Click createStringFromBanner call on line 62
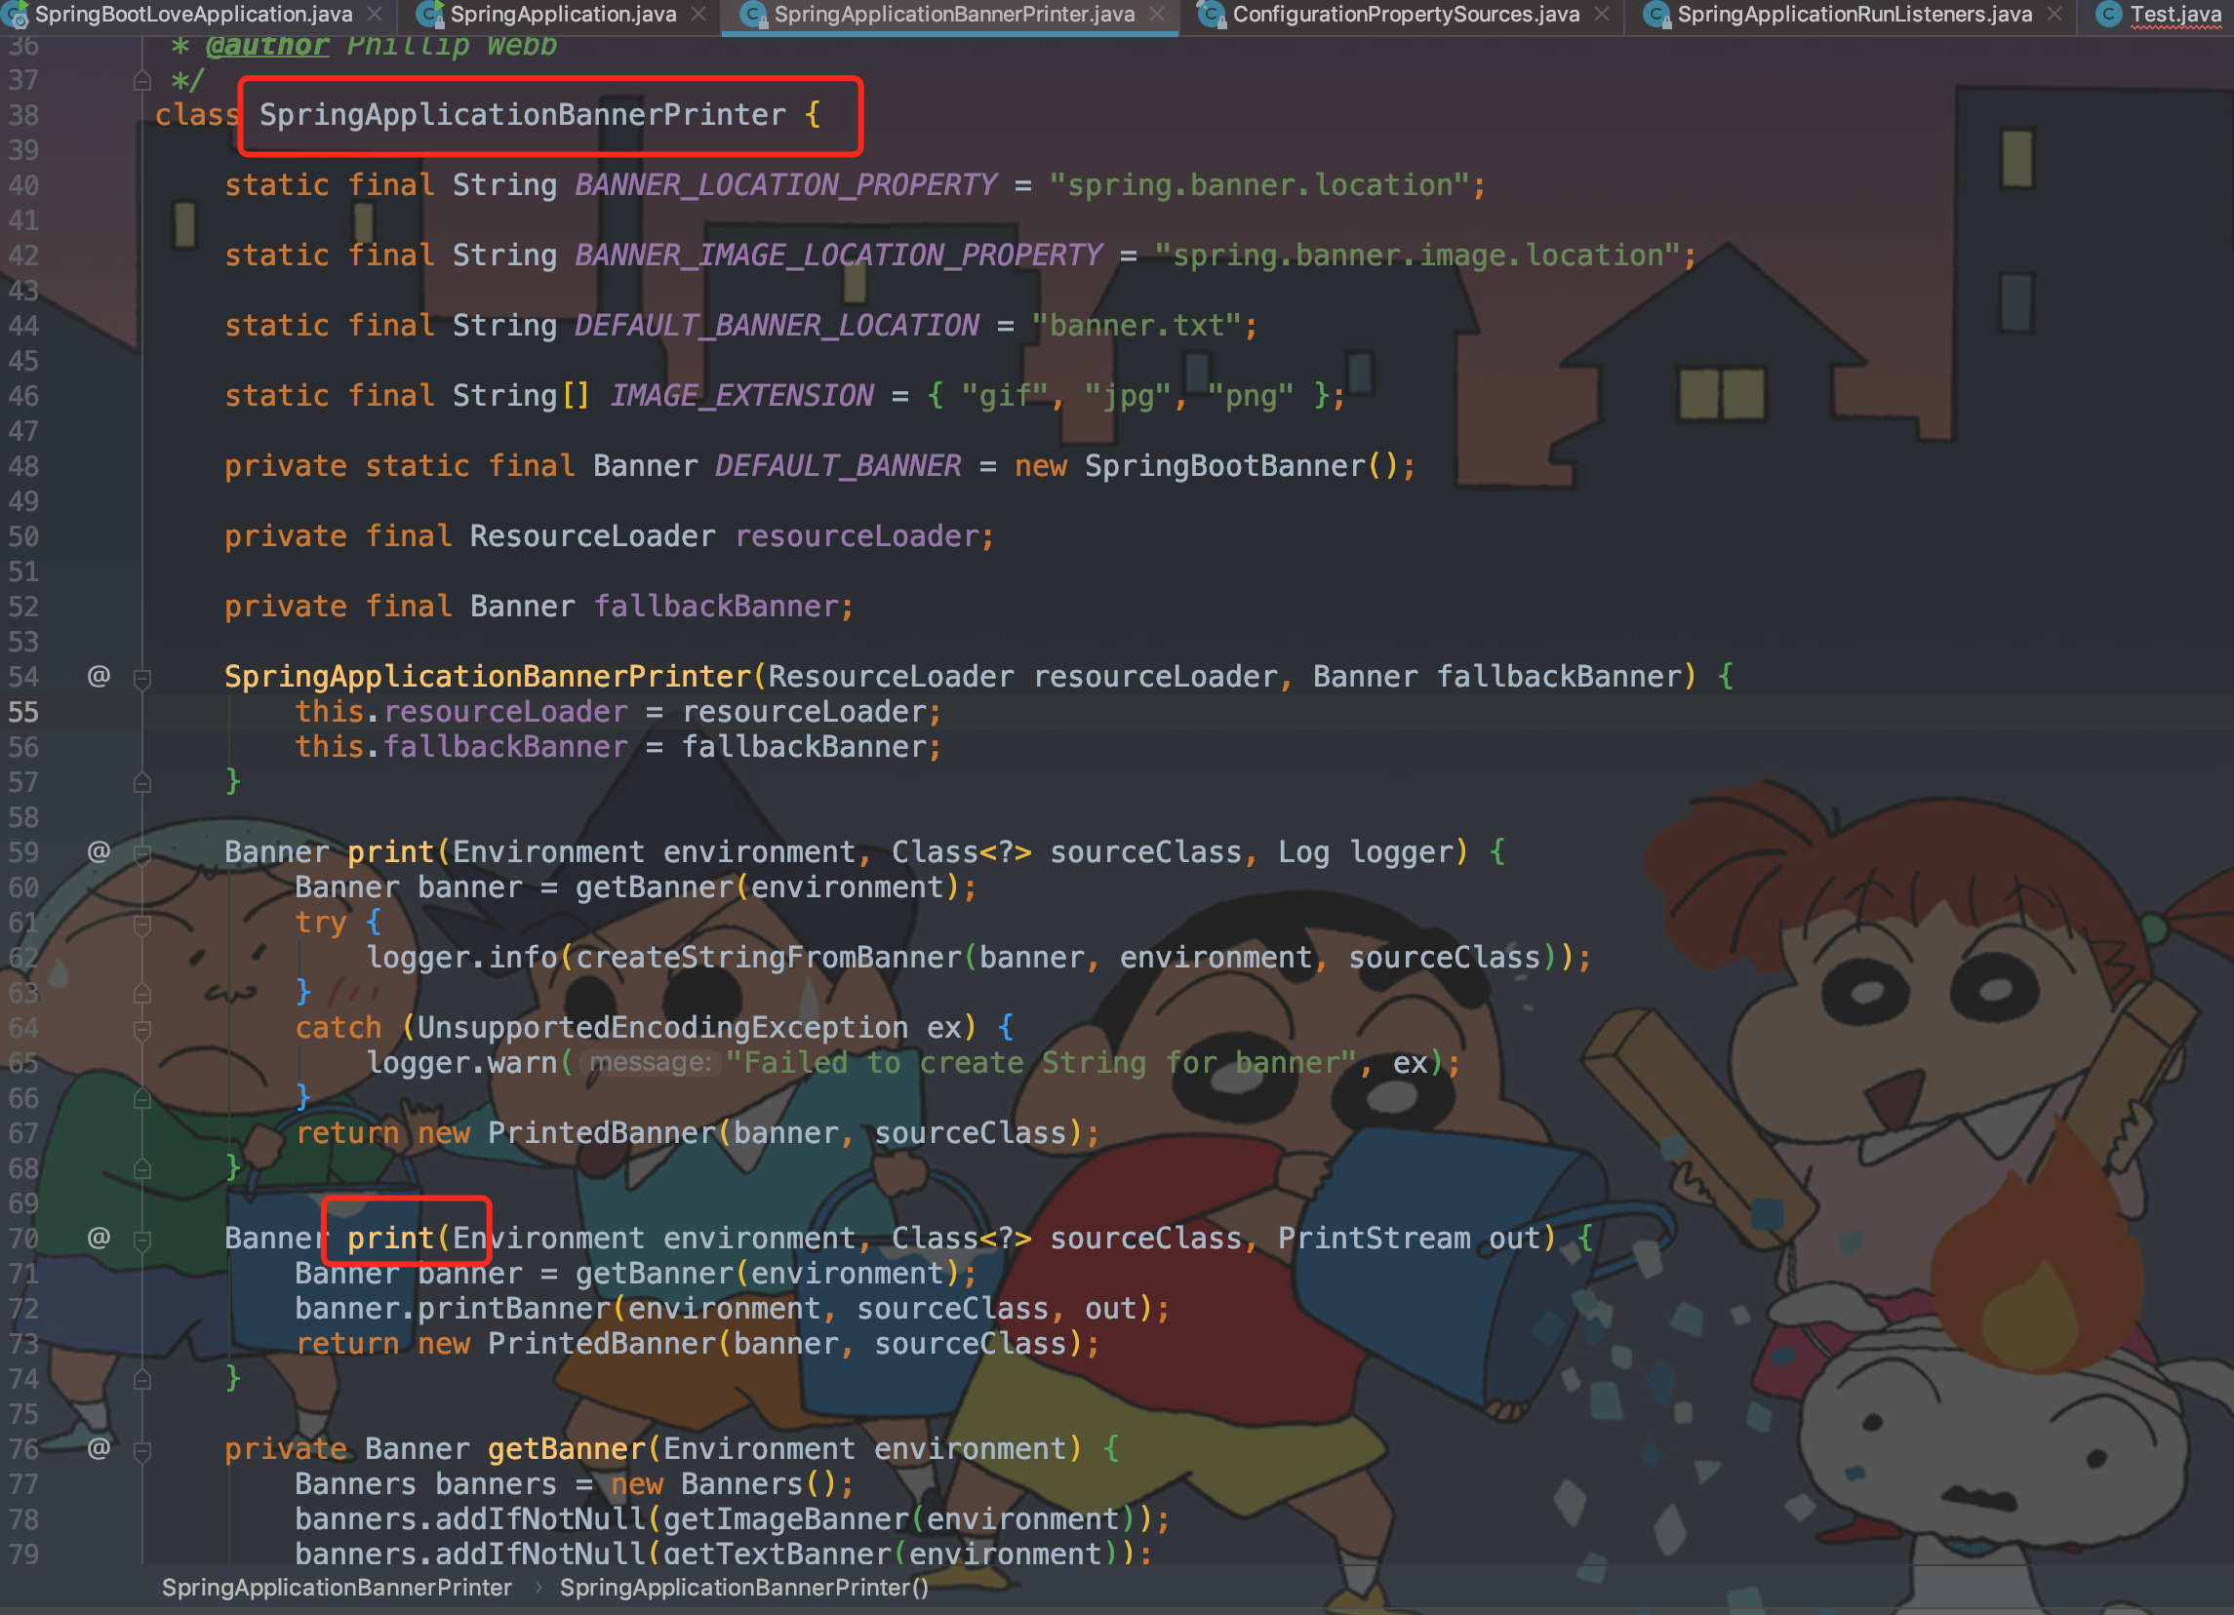 tap(769, 957)
